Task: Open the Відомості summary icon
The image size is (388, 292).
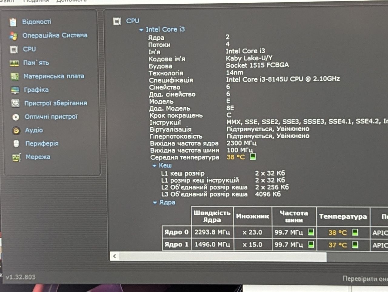Action: click(x=13, y=22)
